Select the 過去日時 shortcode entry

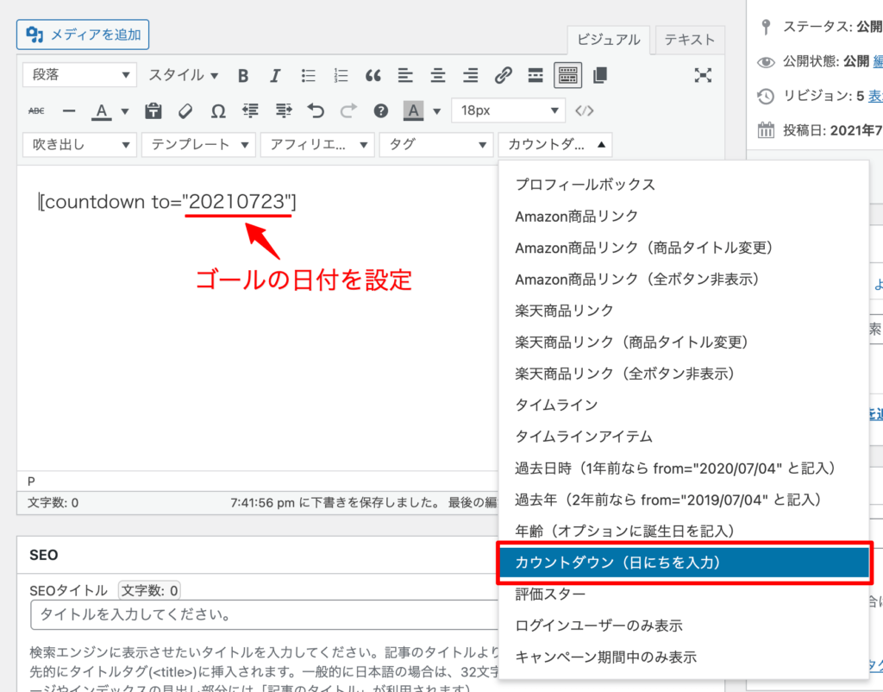click(684, 469)
